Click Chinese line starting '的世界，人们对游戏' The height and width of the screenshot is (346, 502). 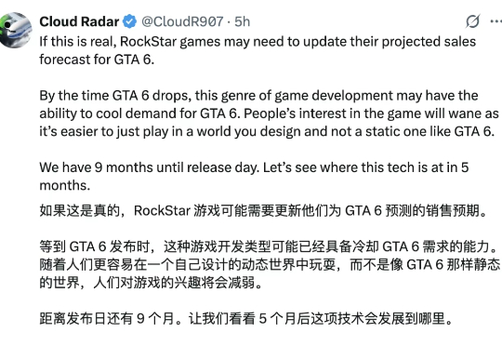151,283
